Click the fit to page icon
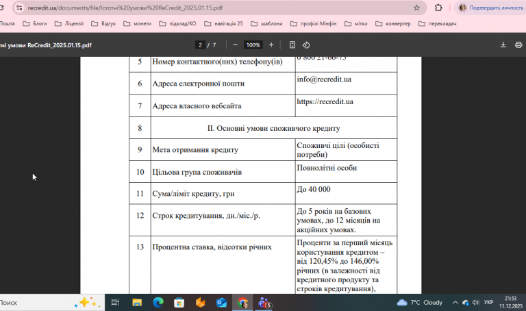526x311 pixels. (x=292, y=45)
